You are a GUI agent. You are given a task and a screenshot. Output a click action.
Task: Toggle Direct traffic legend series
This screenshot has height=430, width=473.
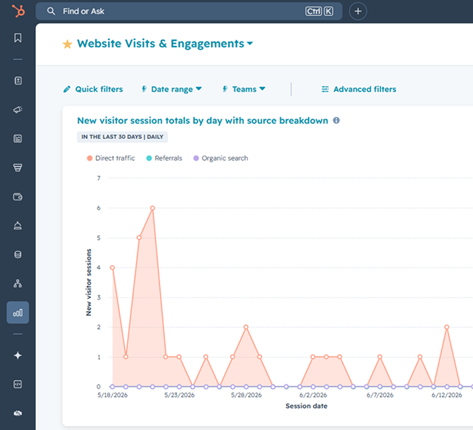coord(111,158)
